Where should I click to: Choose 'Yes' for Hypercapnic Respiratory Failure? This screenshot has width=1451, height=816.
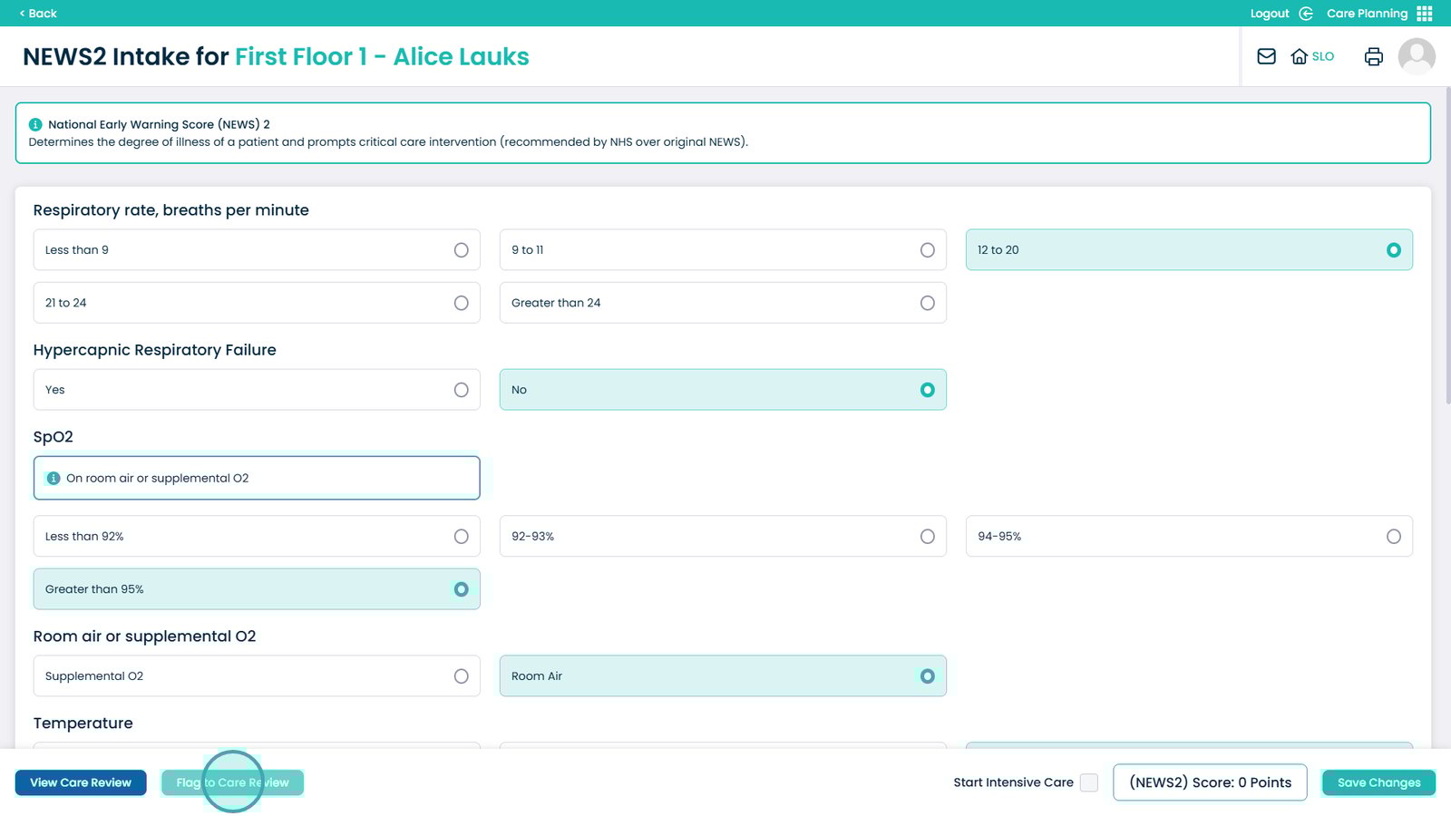click(x=461, y=390)
